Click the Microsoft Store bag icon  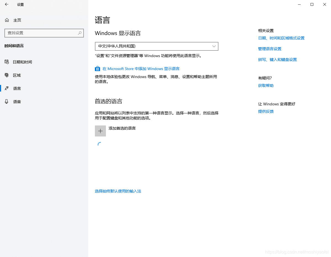click(97, 69)
